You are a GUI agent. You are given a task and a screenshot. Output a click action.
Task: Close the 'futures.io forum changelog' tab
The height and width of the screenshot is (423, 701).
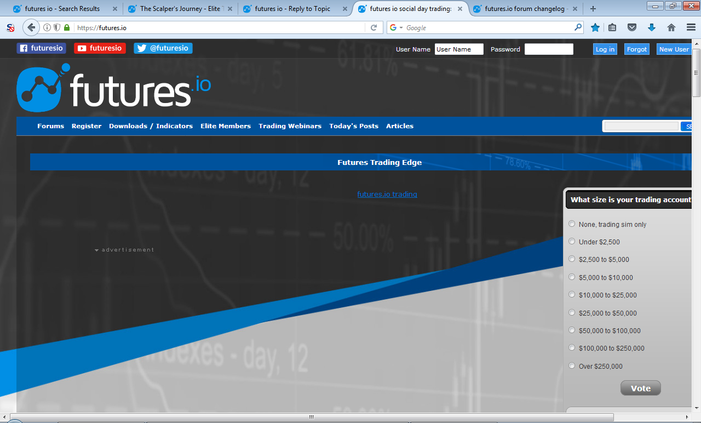pos(576,9)
